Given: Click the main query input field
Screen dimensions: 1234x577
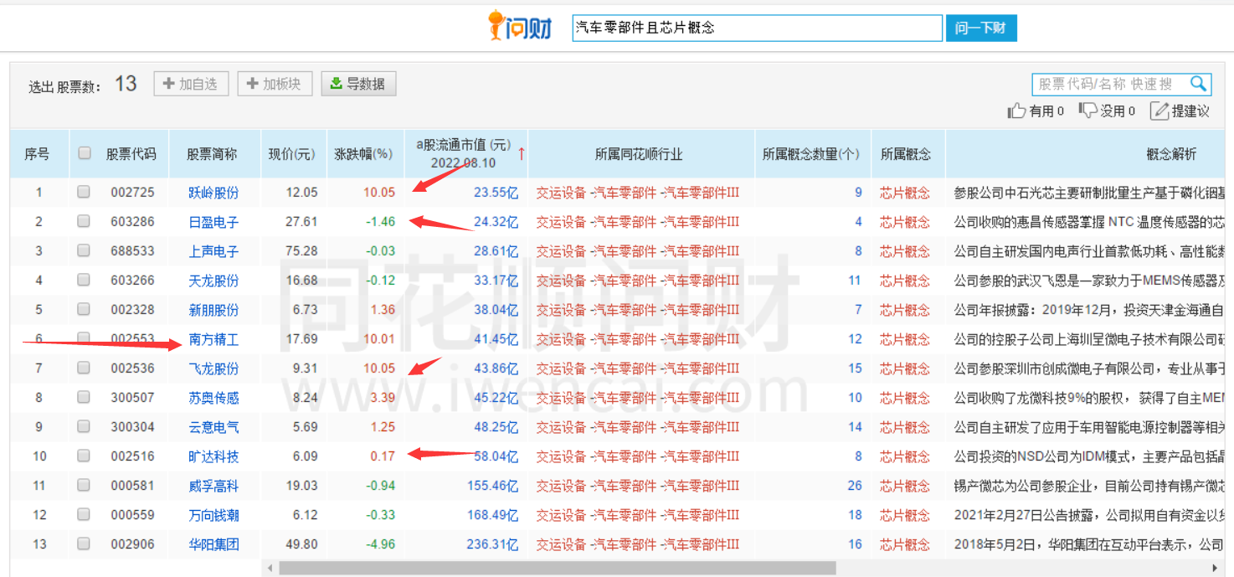Looking at the screenshot, I should click(x=757, y=28).
